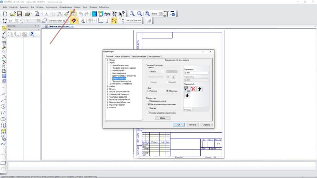The width and height of the screenshot is (317, 178).
Task: Open the Библиотеки menu
Action: point(104,7)
